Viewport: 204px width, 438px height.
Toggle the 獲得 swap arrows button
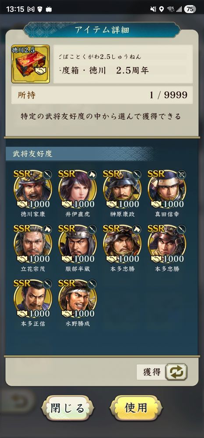[176, 372]
